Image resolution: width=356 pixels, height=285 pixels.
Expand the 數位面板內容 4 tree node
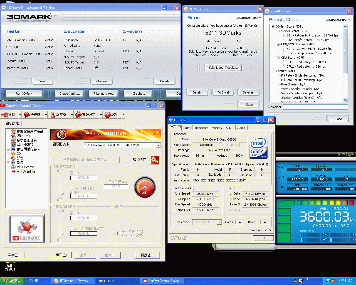(8, 149)
